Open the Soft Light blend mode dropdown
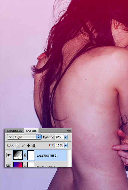This screenshot has height=190, width=128. tap(24, 137)
